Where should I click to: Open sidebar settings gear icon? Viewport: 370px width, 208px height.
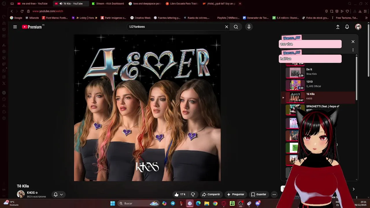(x=4, y=118)
